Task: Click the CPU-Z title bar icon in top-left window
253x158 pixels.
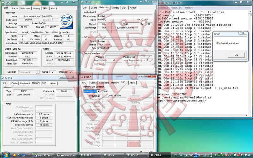Action: [3, 3]
